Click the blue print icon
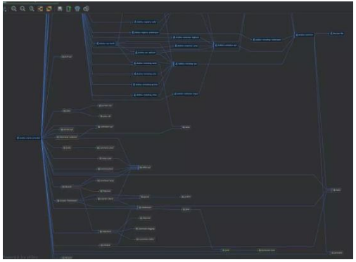 [77, 9]
